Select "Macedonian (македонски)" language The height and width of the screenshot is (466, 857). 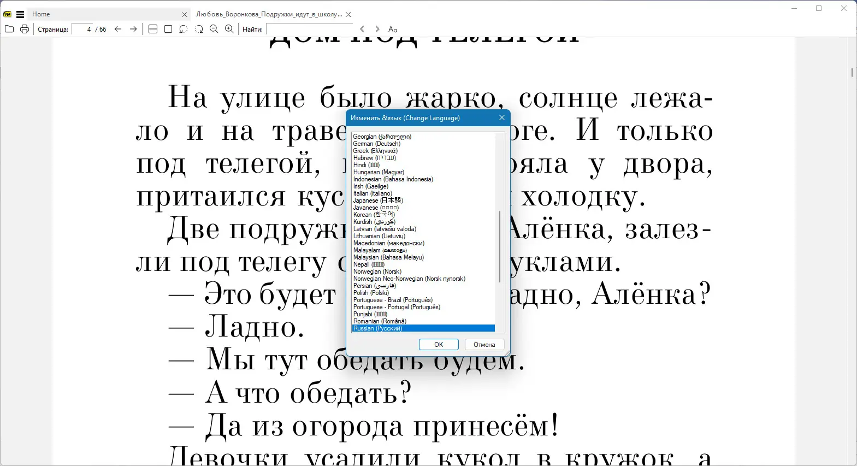point(423,243)
